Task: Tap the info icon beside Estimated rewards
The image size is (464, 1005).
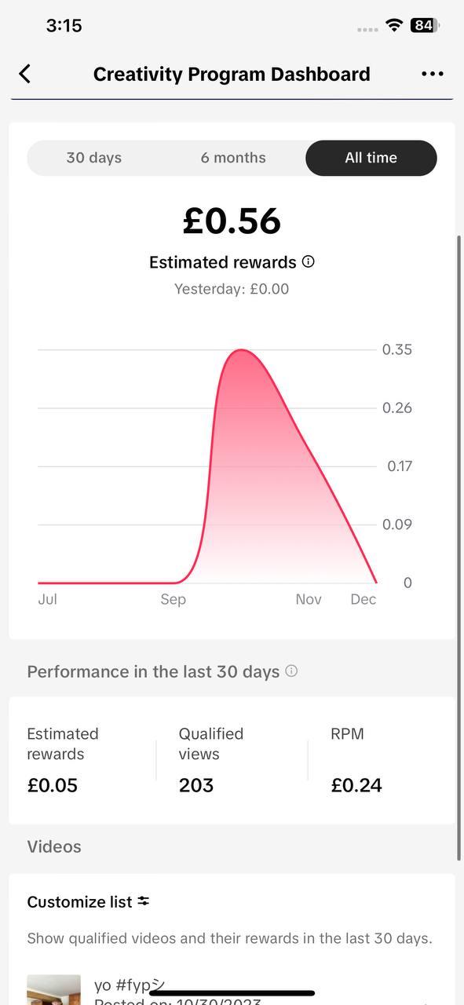Action: [309, 261]
